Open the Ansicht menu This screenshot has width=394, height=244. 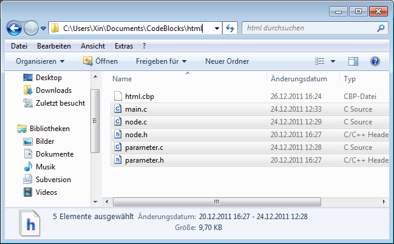pos(92,46)
